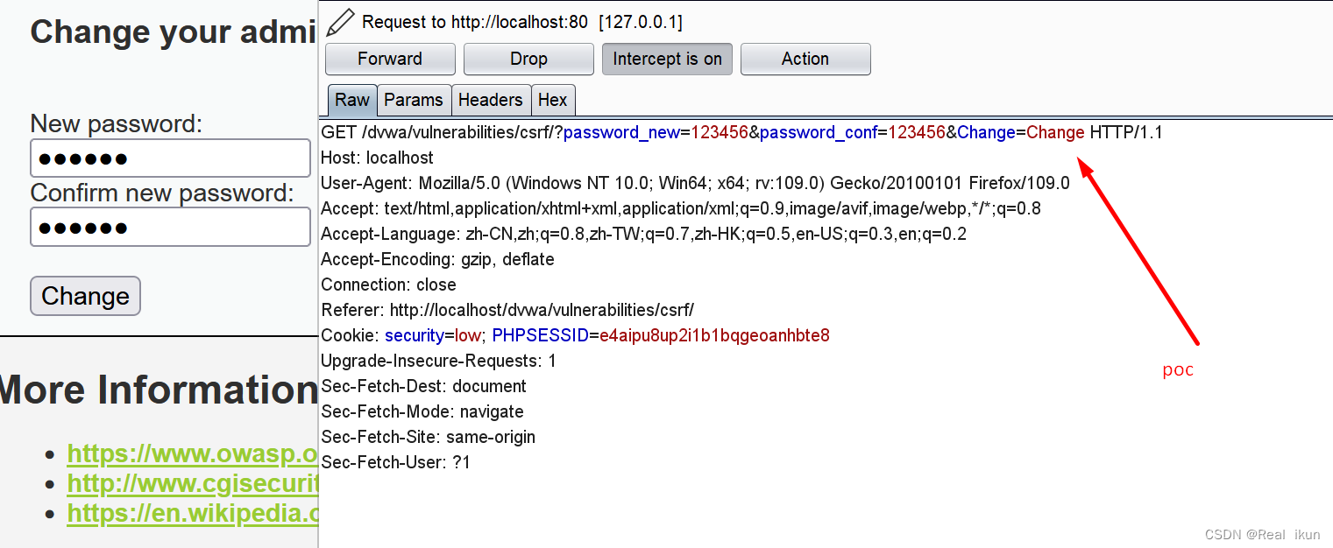1333x548 pixels.
Task: Open the cgisecurity link
Action: 192,483
